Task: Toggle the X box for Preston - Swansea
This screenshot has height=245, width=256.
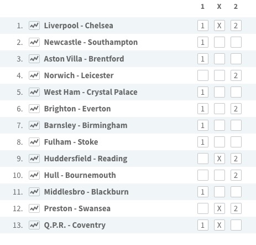Action: 220,208
